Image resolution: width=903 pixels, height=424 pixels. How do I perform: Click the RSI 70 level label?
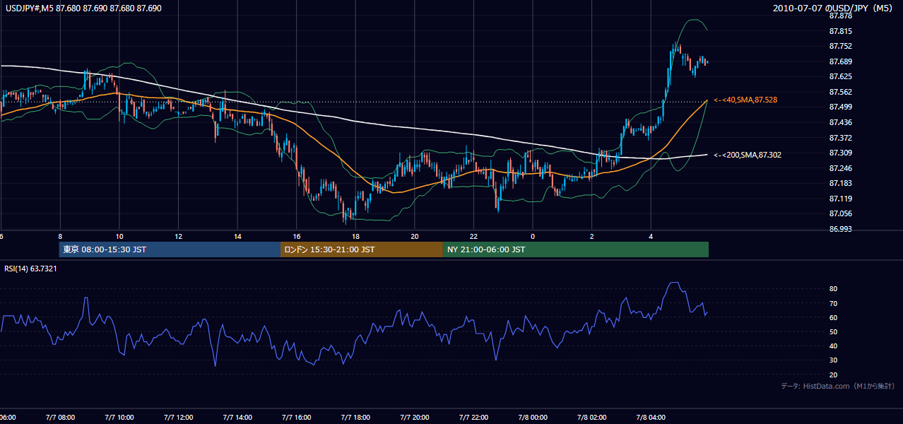[x=833, y=303]
